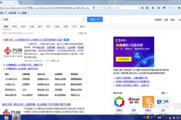The height and width of the screenshot is (120, 181).
Task: Click the blue 百度一下 search button
Action: (x=95, y=19)
